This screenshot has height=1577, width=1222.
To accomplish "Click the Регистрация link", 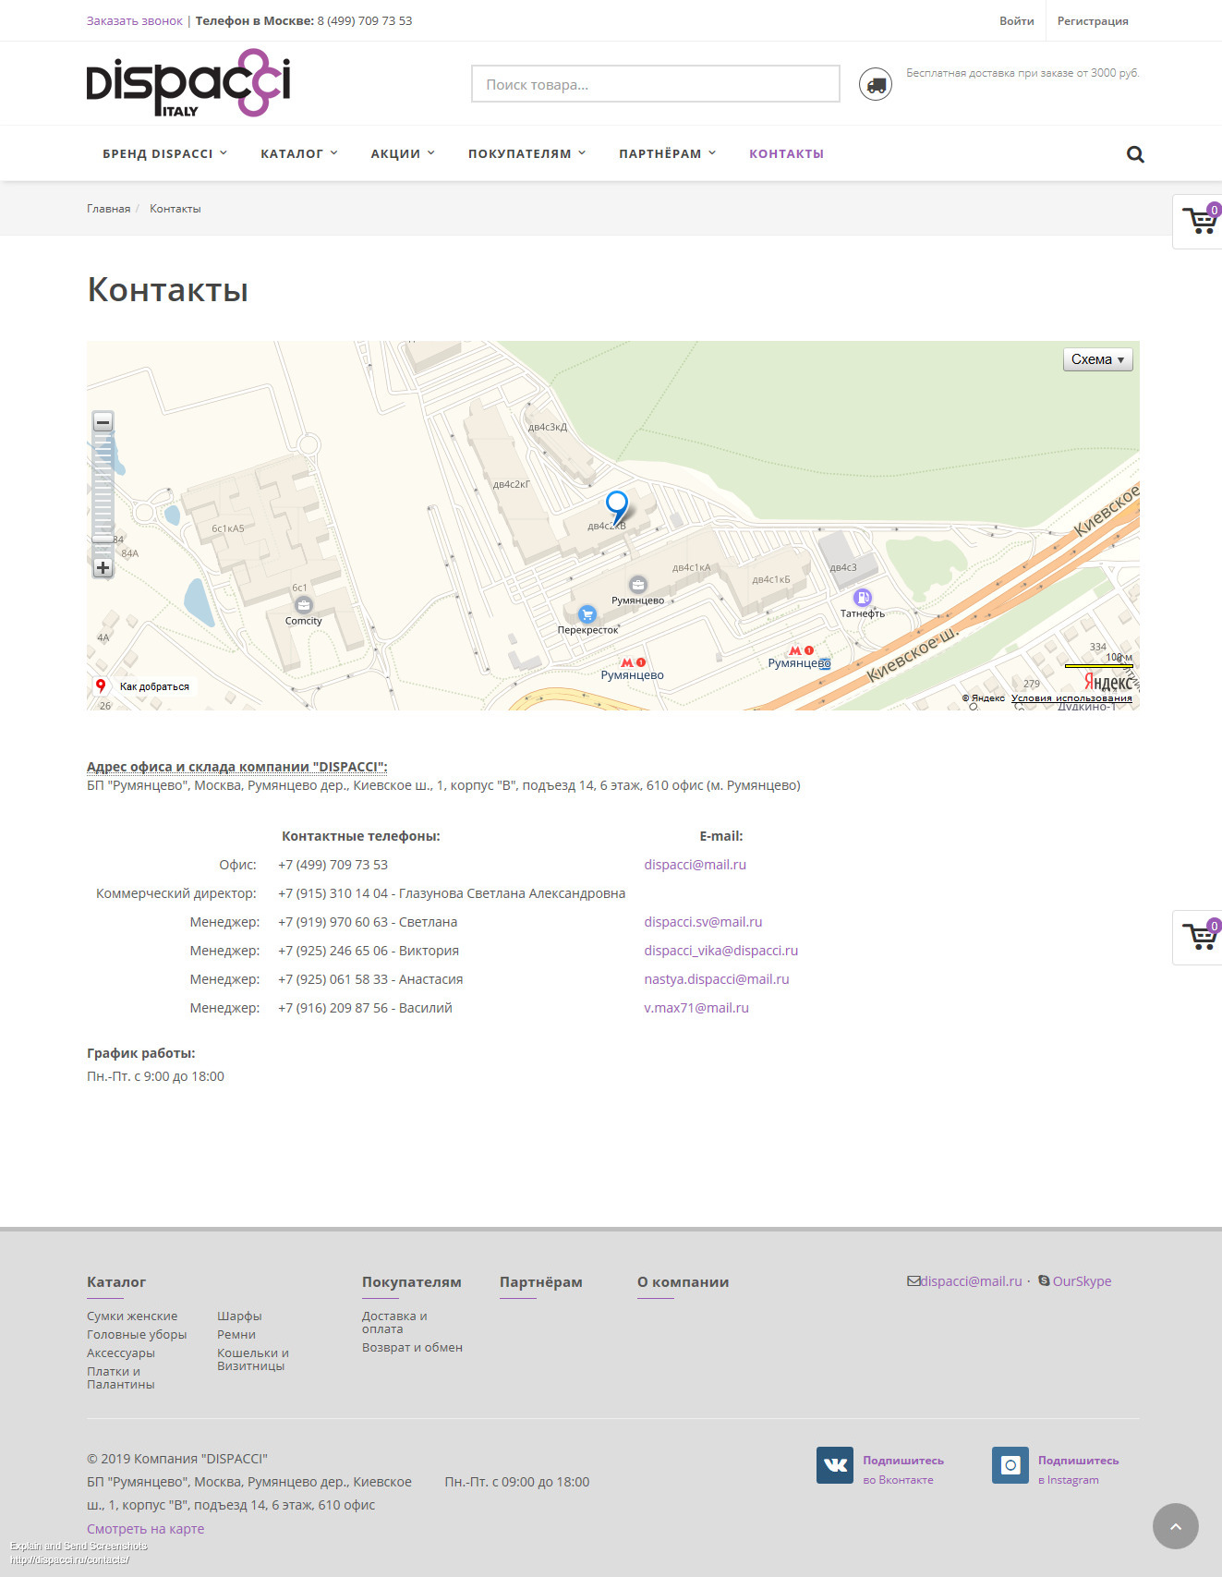I will tap(1093, 20).
